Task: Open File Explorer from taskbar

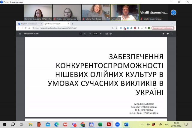Action: coord(30,124)
